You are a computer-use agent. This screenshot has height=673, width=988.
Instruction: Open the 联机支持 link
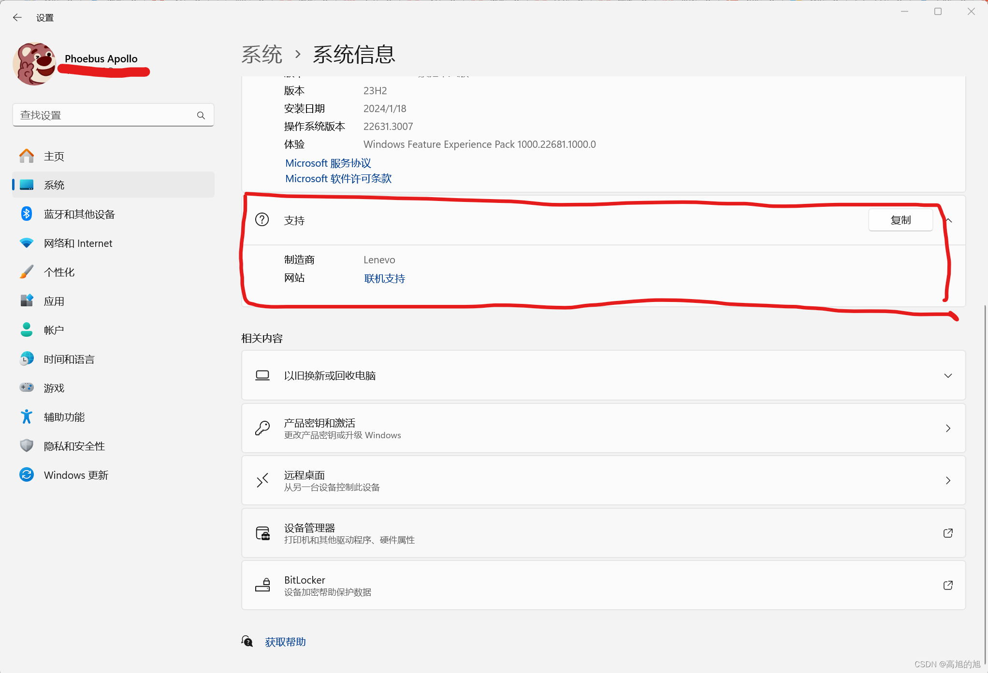(384, 278)
